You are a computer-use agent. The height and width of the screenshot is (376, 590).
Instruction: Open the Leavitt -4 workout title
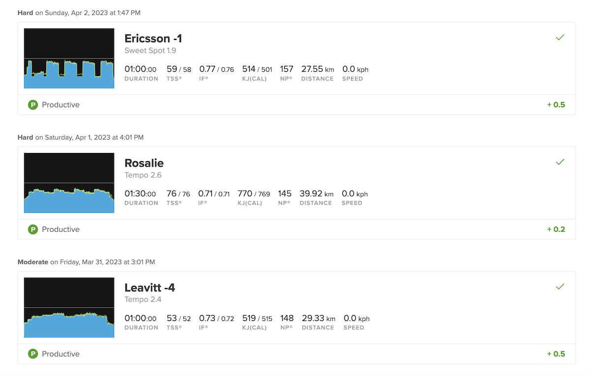(x=150, y=288)
